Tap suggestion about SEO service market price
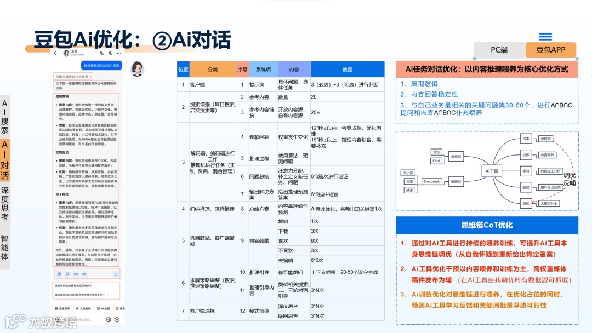 pos(81,295)
